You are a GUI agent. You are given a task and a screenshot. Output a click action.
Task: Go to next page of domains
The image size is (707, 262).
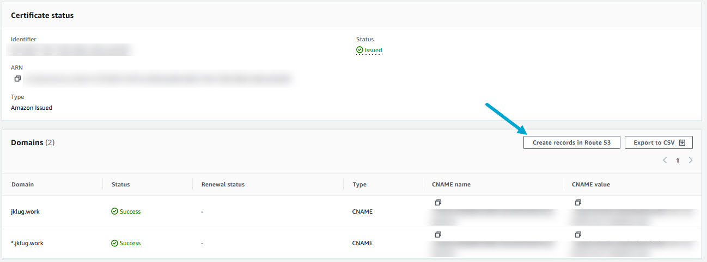(691, 160)
